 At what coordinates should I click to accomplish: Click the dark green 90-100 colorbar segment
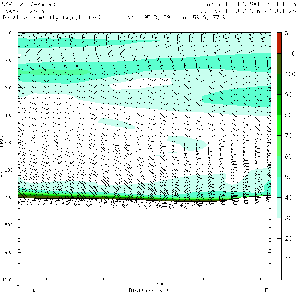pyautogui.click(x=279, y=84)
